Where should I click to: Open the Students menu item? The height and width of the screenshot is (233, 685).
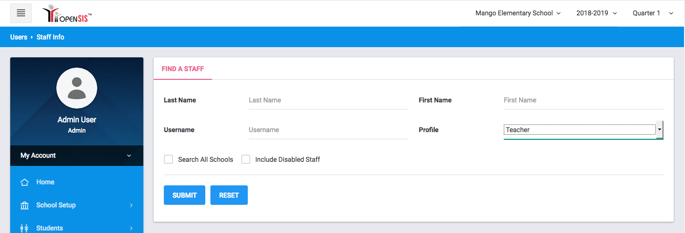pos(50,228)
